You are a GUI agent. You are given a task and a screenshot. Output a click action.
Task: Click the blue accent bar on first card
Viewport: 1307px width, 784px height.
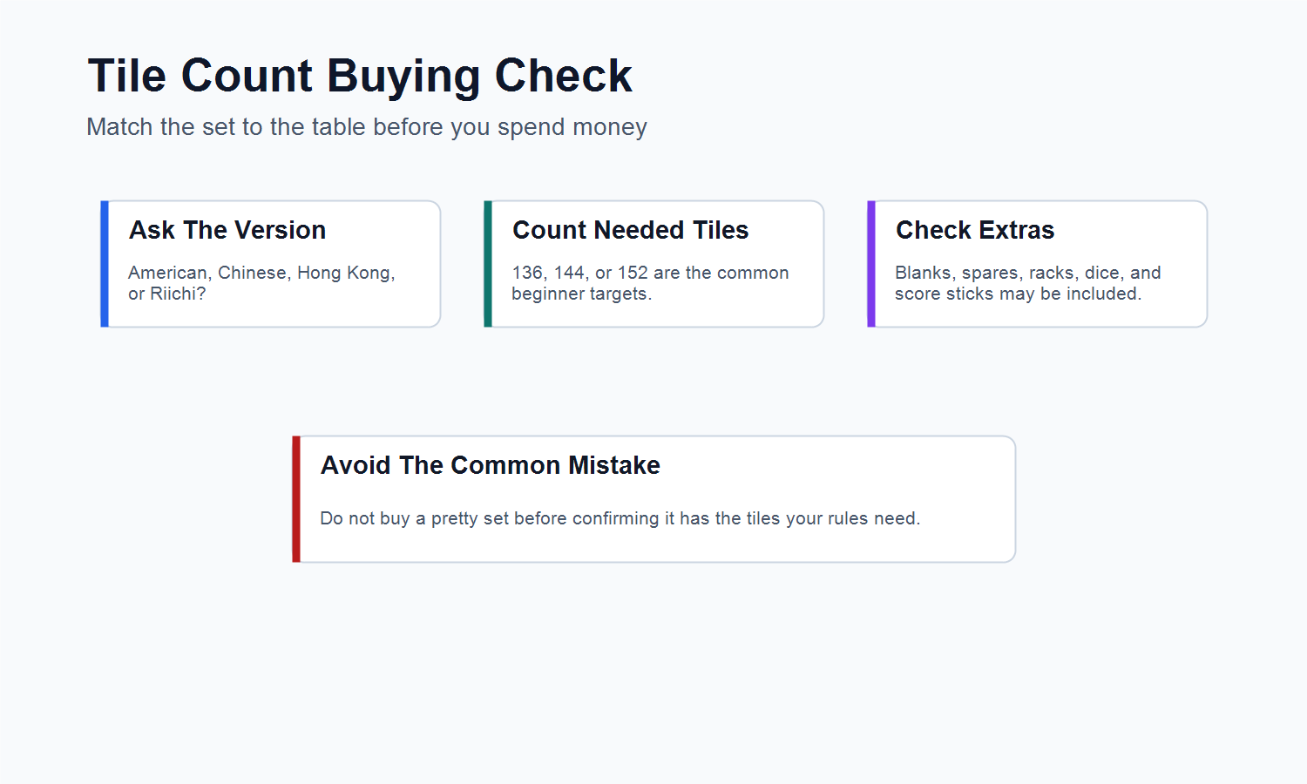[105, 264]
